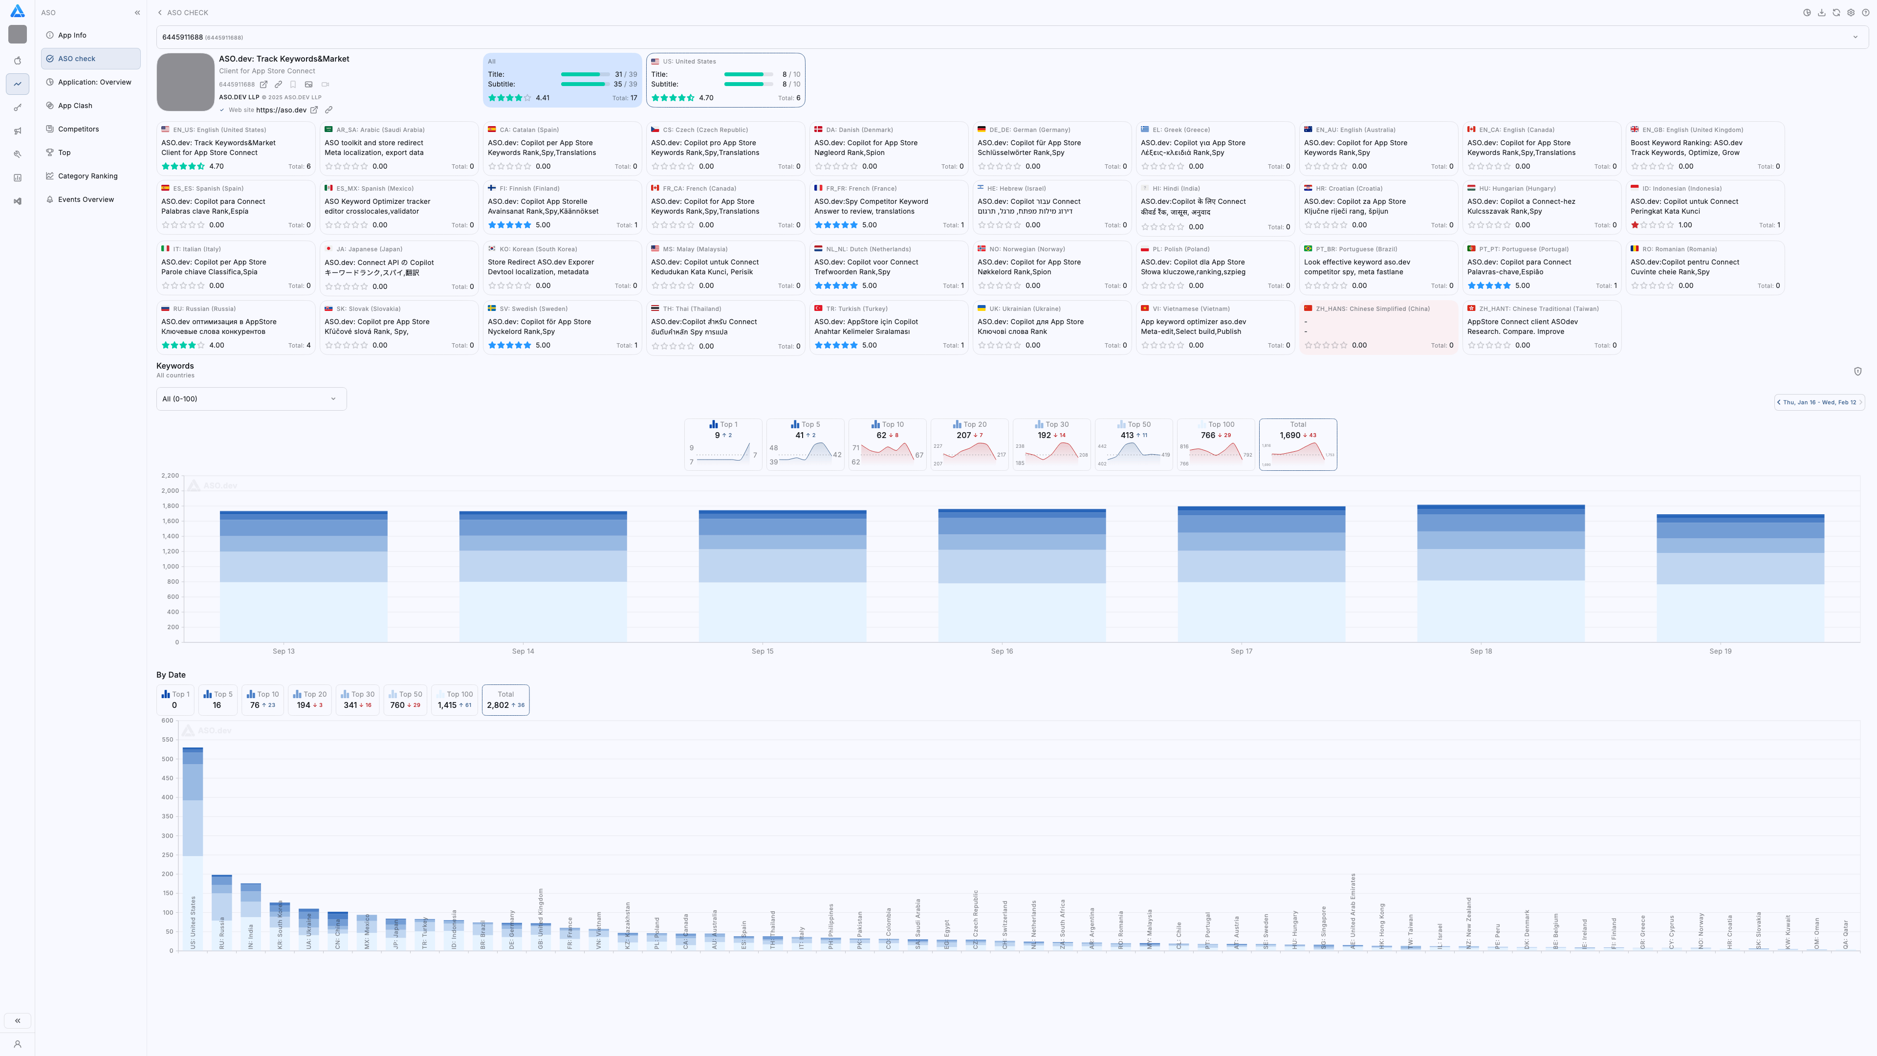Toggle the Top 10 keywords sparkline card
The height and width of the screenshot is (1056, 1877).
point(887,444)
